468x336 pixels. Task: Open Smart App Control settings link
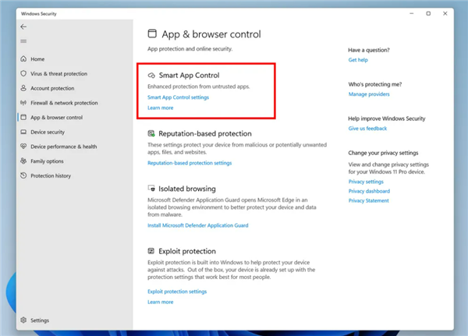178,97
